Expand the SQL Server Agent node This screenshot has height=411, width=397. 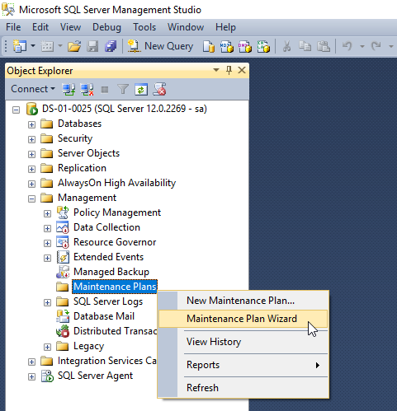point(31,376)
